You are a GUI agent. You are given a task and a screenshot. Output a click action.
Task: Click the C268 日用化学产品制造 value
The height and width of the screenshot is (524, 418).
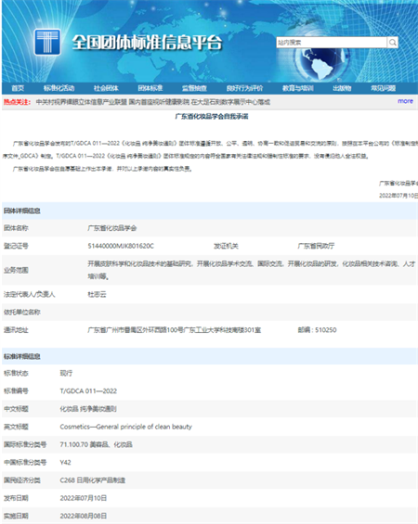pyautogui.click(x=93, y=480)
